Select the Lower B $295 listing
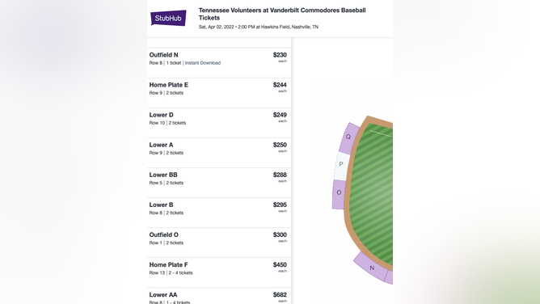Screen dimensions: 540x304 click(x=219, y=213)
